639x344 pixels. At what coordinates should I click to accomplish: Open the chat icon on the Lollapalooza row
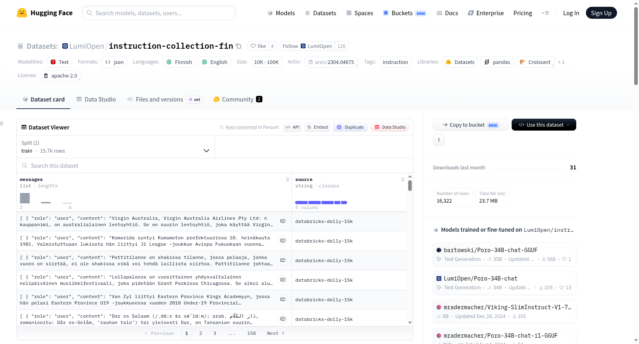(x=283, y=280)
